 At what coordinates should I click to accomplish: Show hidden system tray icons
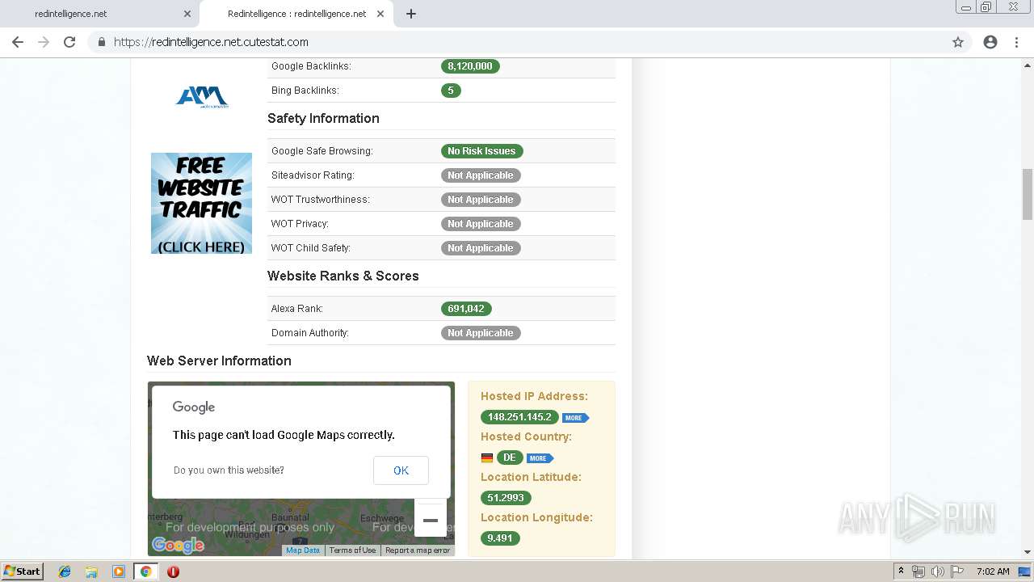point(901,571)
